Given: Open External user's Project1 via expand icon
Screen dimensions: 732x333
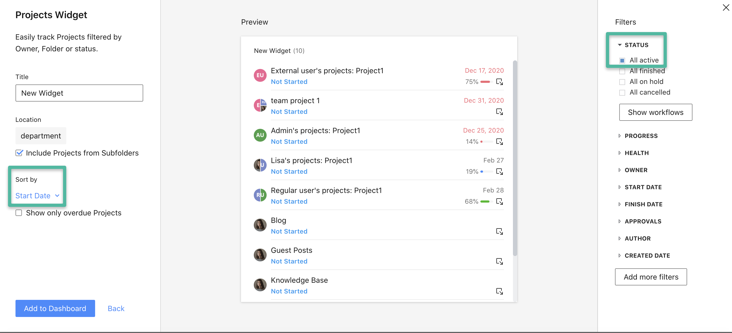Looking at the screenshot, I should click(x=499, y=82).
